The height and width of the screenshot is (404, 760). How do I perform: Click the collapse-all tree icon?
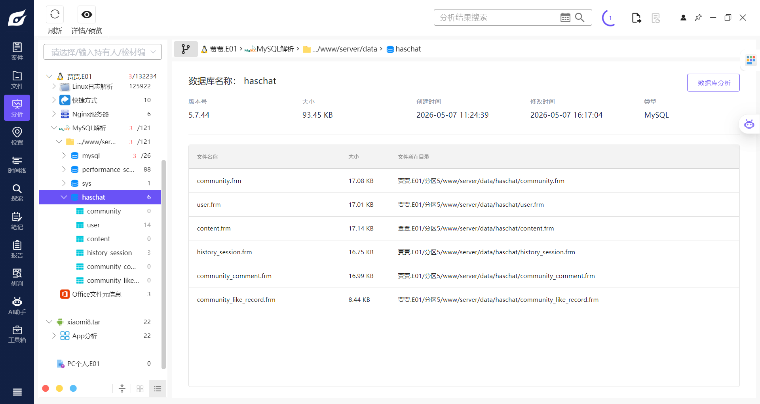(x=122, y=389)
